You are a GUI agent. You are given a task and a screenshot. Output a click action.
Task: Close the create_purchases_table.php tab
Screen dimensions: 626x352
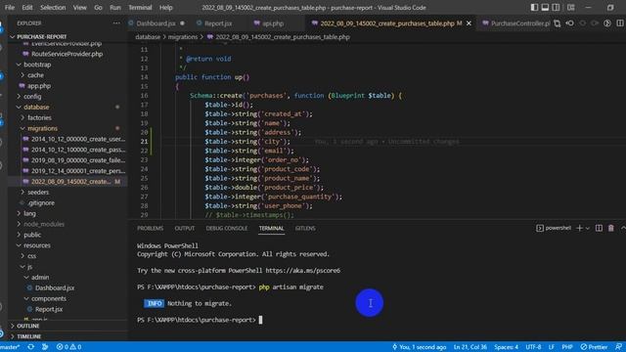469,23
